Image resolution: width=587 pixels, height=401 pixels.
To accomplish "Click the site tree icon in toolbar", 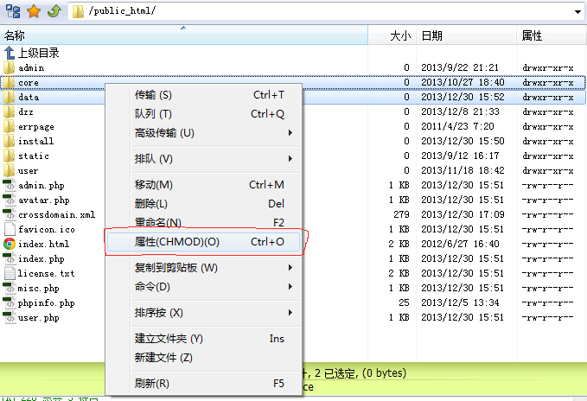I will tap(13, 11).
